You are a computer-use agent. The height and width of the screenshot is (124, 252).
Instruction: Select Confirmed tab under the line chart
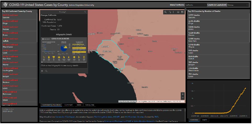[194, 120]
